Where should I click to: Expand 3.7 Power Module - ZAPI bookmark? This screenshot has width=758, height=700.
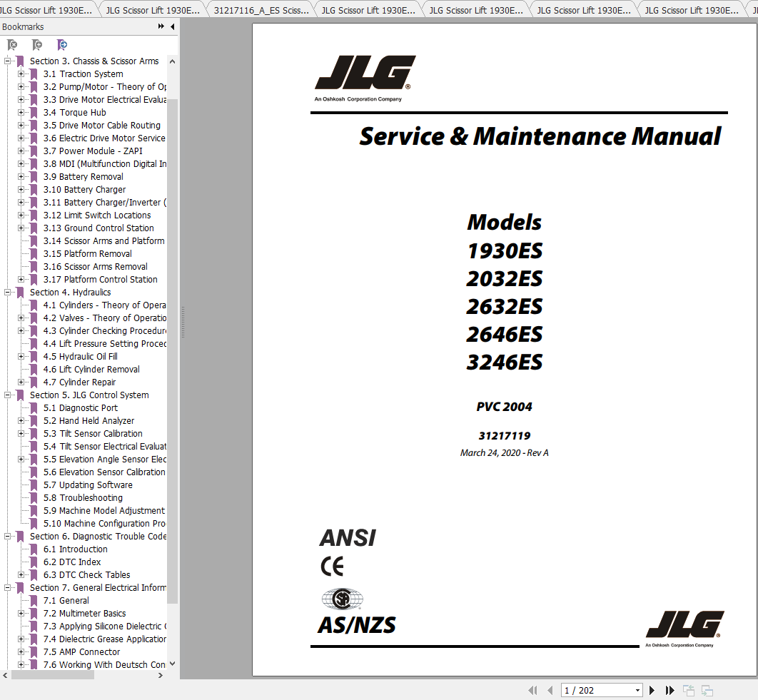21,151
